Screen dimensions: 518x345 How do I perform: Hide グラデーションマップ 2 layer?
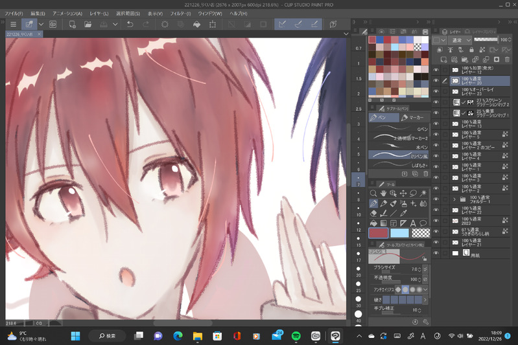[x=436, y=102]
